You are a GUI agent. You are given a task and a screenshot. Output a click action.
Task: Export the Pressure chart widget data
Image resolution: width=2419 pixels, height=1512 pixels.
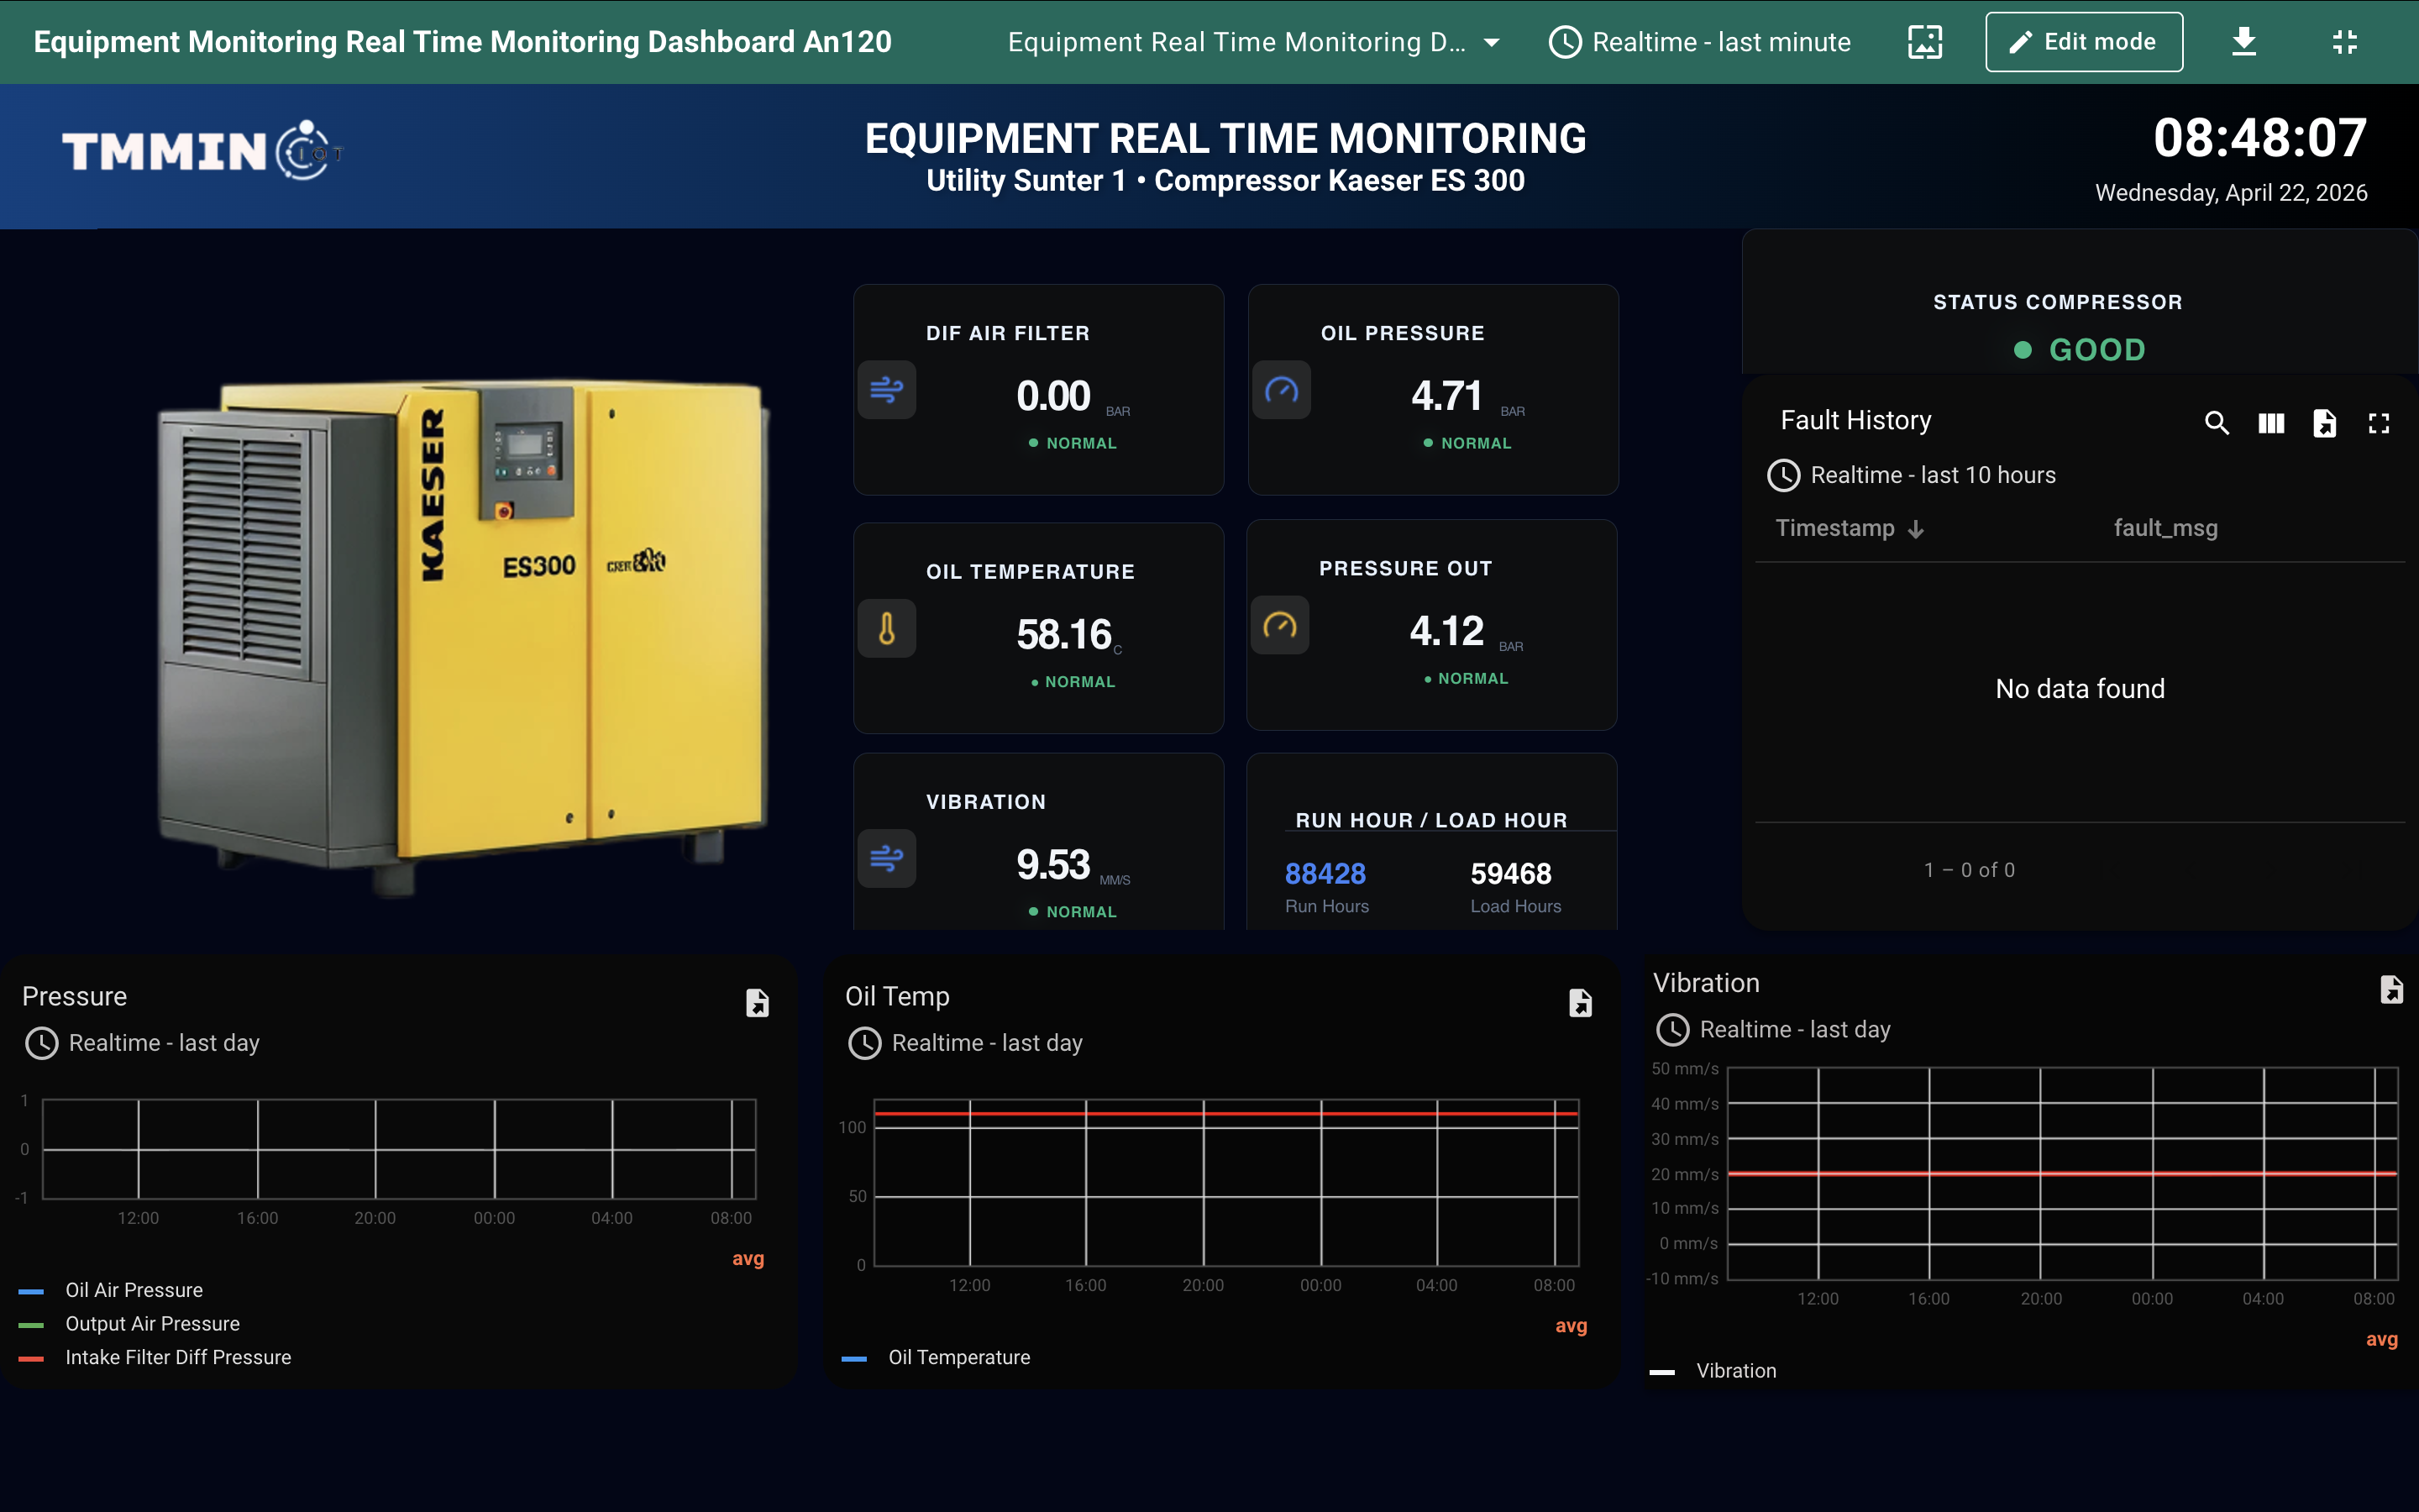[757, 1003]
